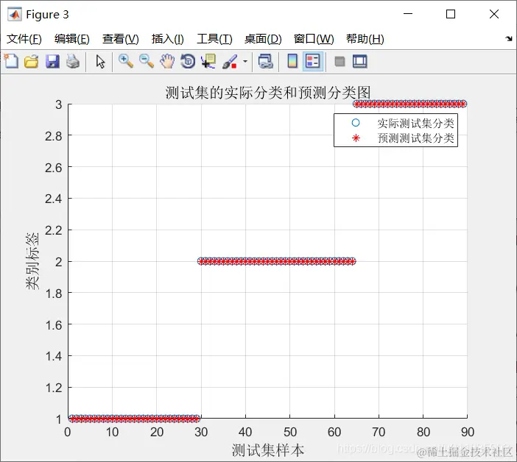Click y-axis tick label 2.8

pyautogui.click(x=54, y=135)
